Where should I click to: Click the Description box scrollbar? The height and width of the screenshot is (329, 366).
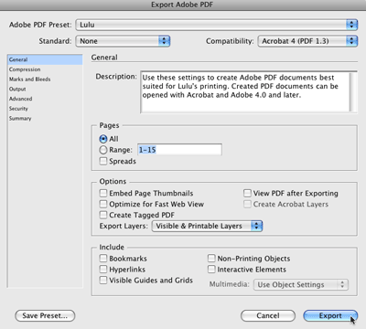tap(353, 92)
